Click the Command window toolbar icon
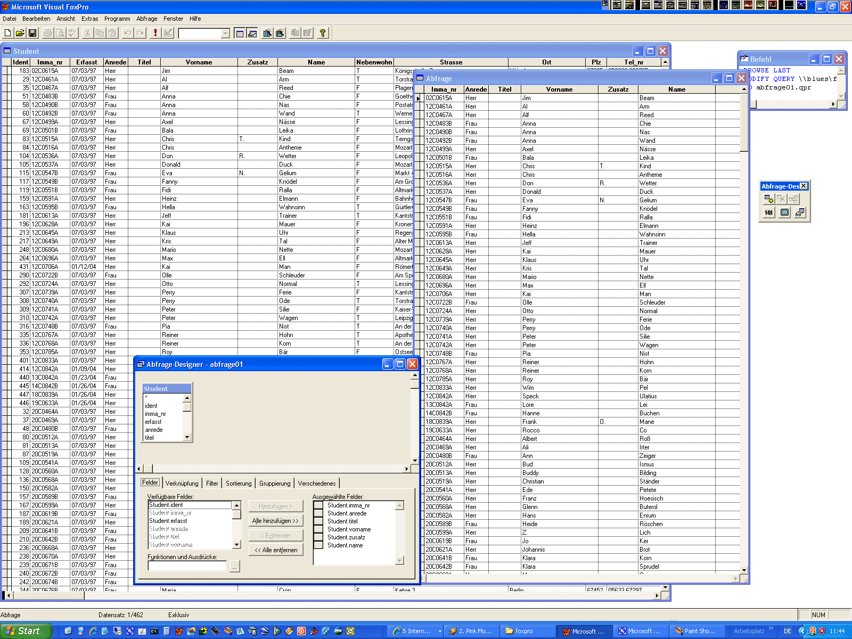The width and height of the screenshot is (852, 639). coord(240,33)
